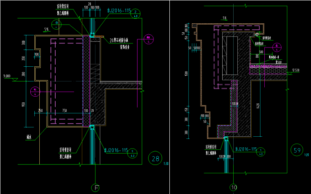Select the grid axis bubble labeled 10
Screen dimensions: 311x194
(x=233, y=188)
